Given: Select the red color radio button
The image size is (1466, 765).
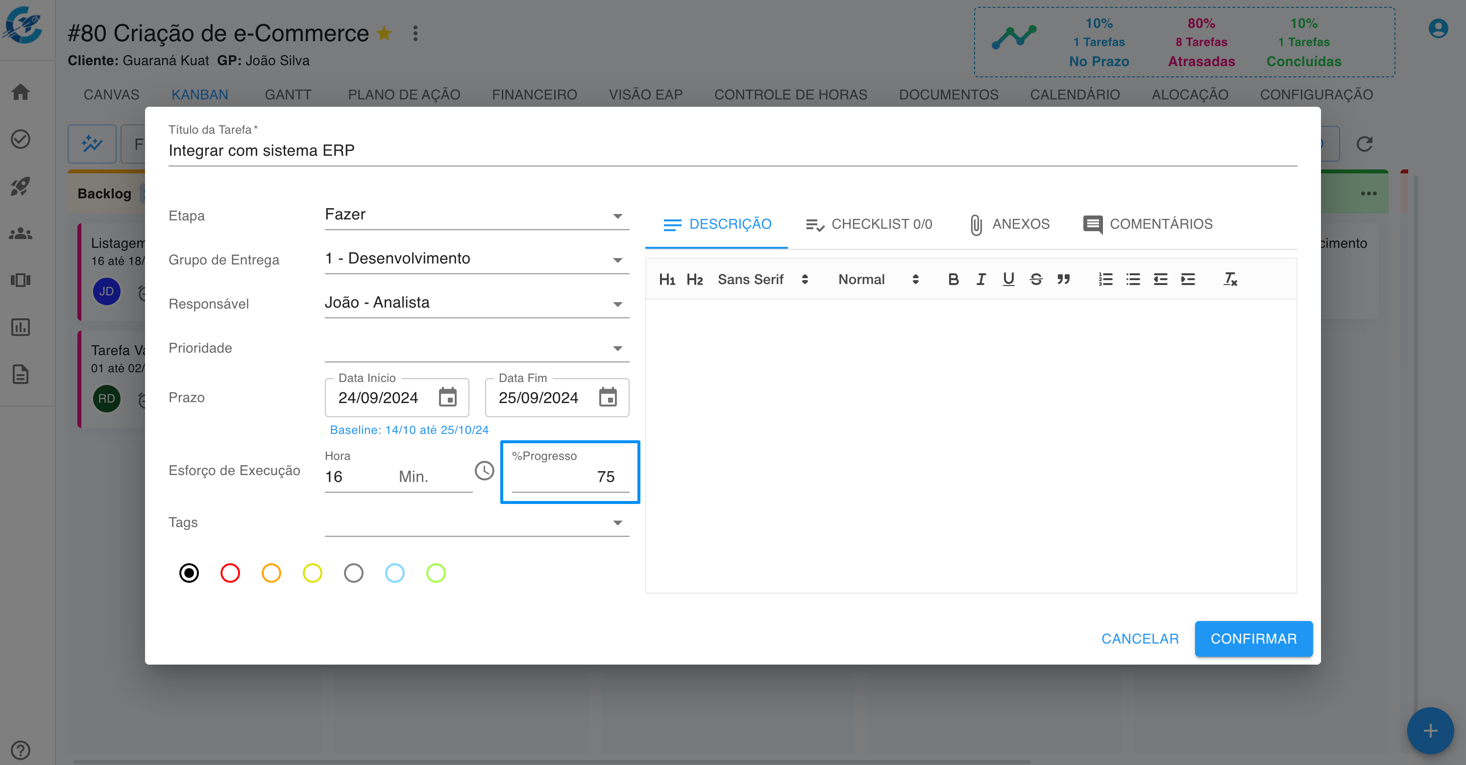Looking at the screenshot, I should click(x=230, y=574).
